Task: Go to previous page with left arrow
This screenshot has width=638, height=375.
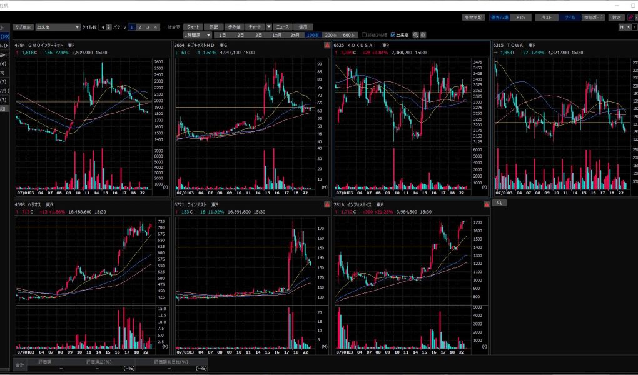Action: click(x=628, y=27)
